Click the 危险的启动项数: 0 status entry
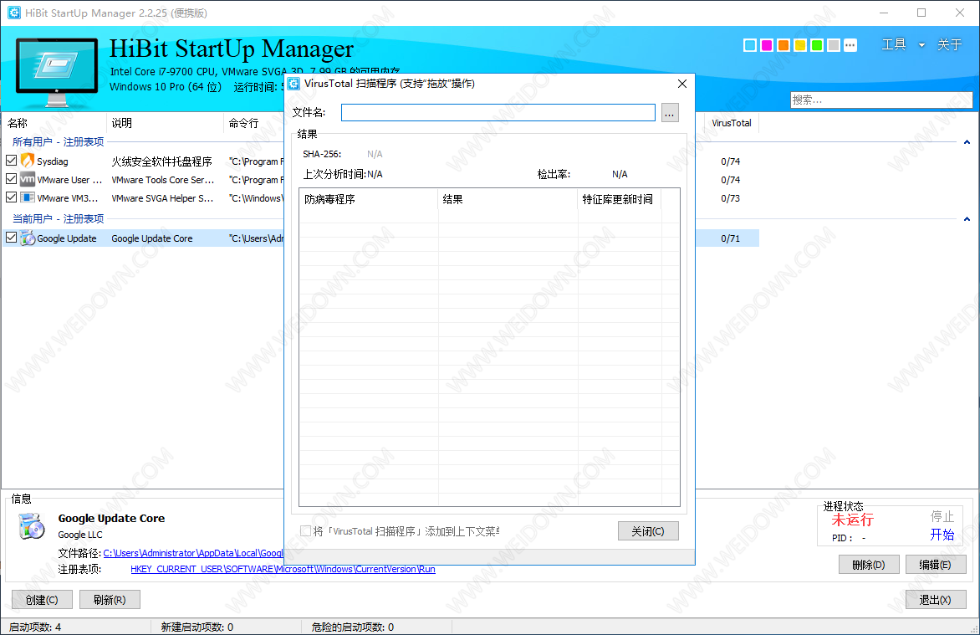 (x=353, y=627)
